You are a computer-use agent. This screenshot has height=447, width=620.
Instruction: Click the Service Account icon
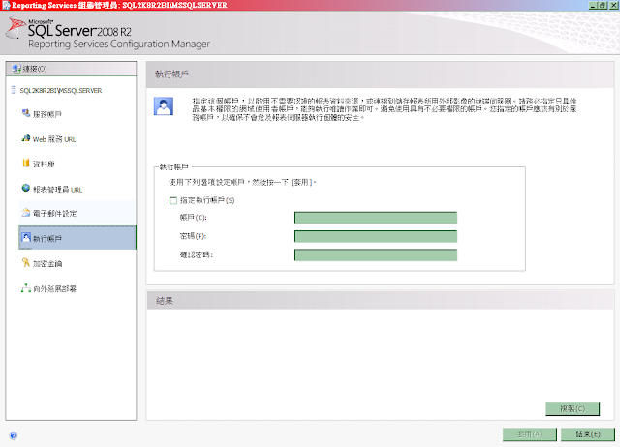[x=26, y=113]
